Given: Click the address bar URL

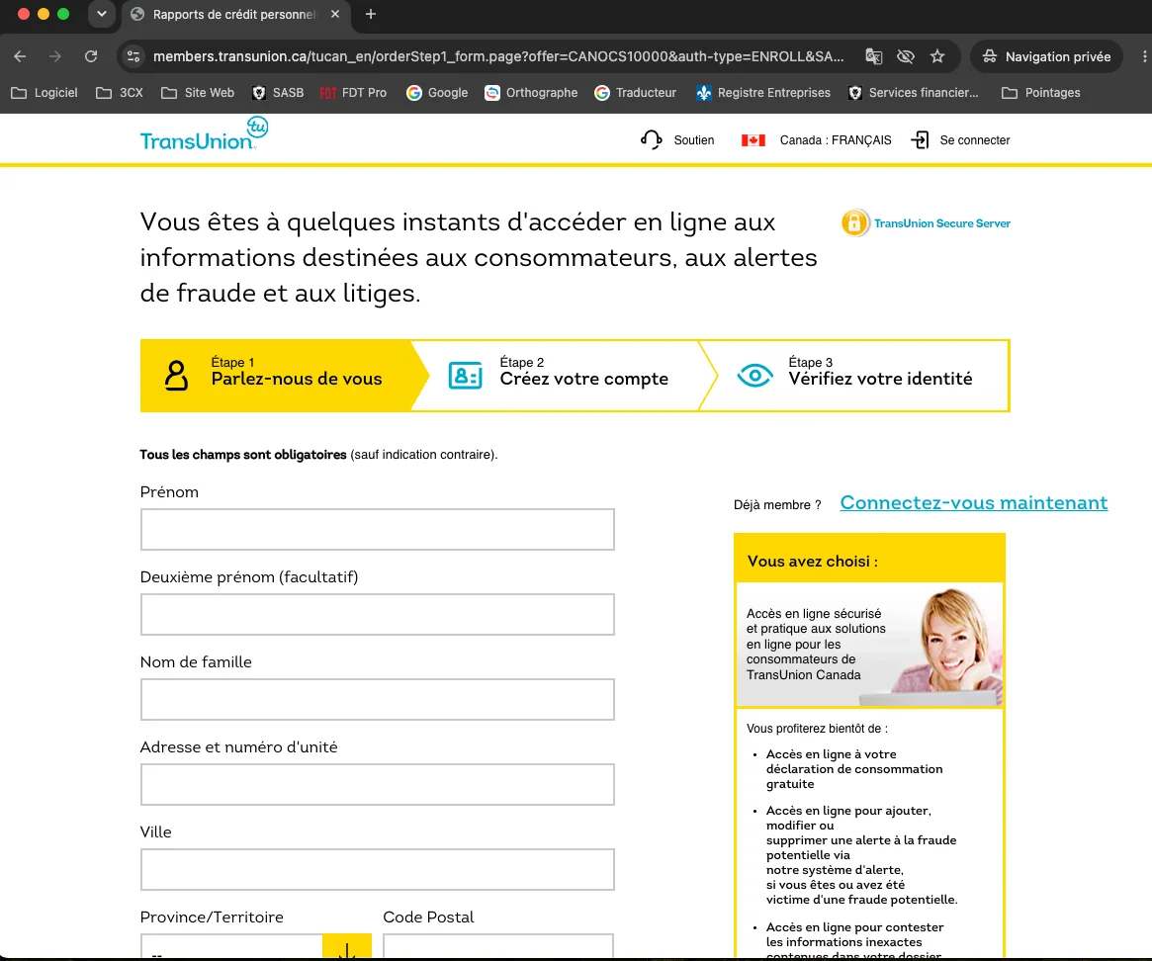Looking at the screenshot, I should coord(498,56).
